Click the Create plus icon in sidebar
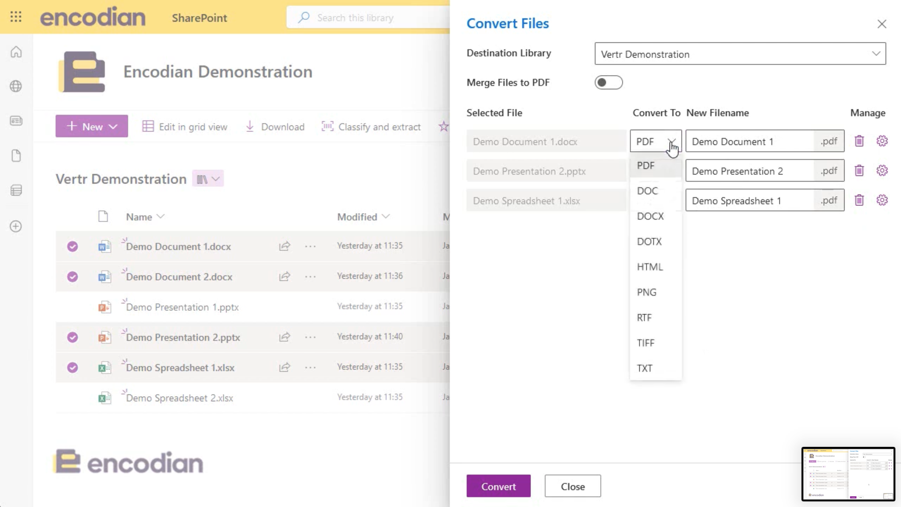The image size is (901, 507). [x=16, y=226]
